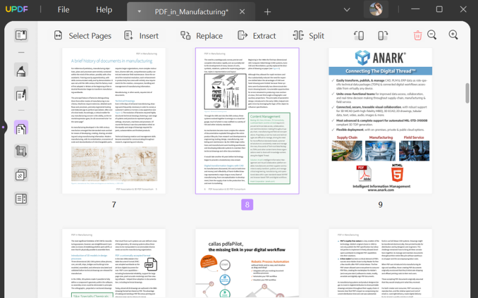Viewport: 478px width, 298px height.
Task: Select the page 9 ANARK thumbnail
Action: coord(380,121)
